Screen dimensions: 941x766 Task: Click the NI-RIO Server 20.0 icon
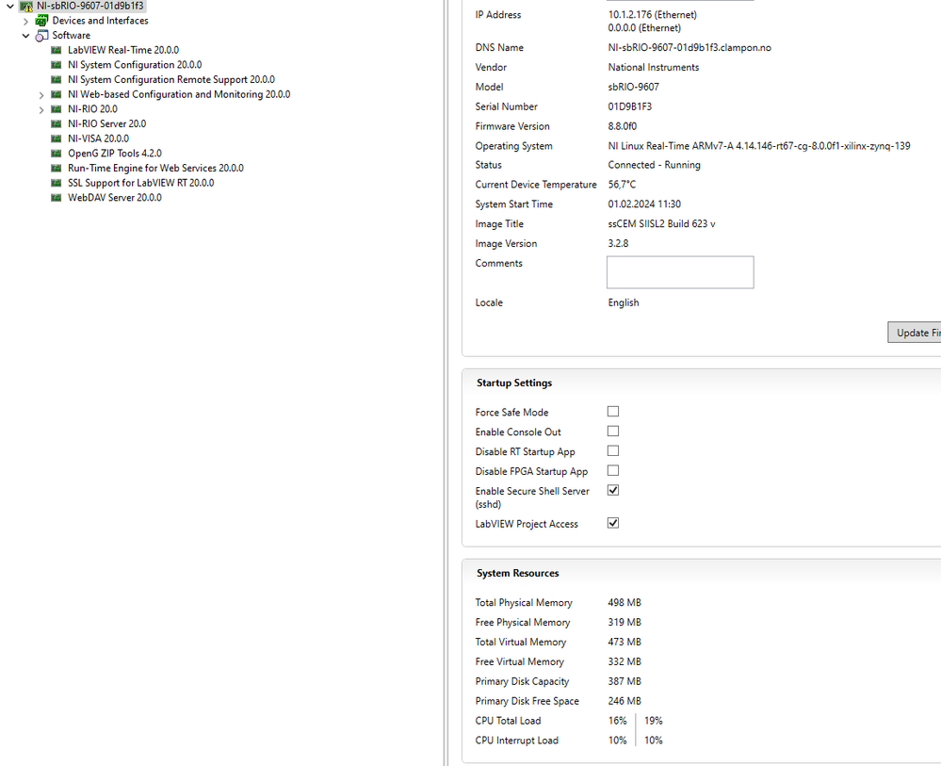pos(57,123)
